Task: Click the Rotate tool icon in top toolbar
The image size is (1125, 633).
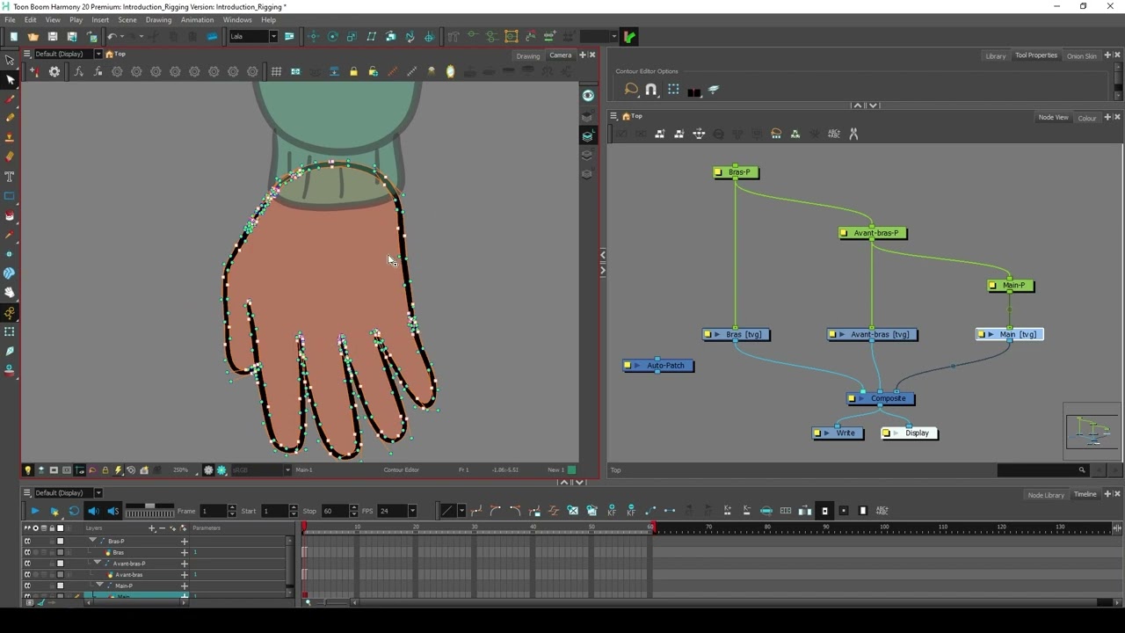Action: 333,37
